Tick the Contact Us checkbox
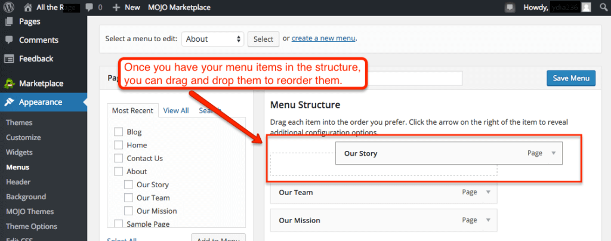The width and height of the screenshot is (611, 241). [x=119, y=159]
